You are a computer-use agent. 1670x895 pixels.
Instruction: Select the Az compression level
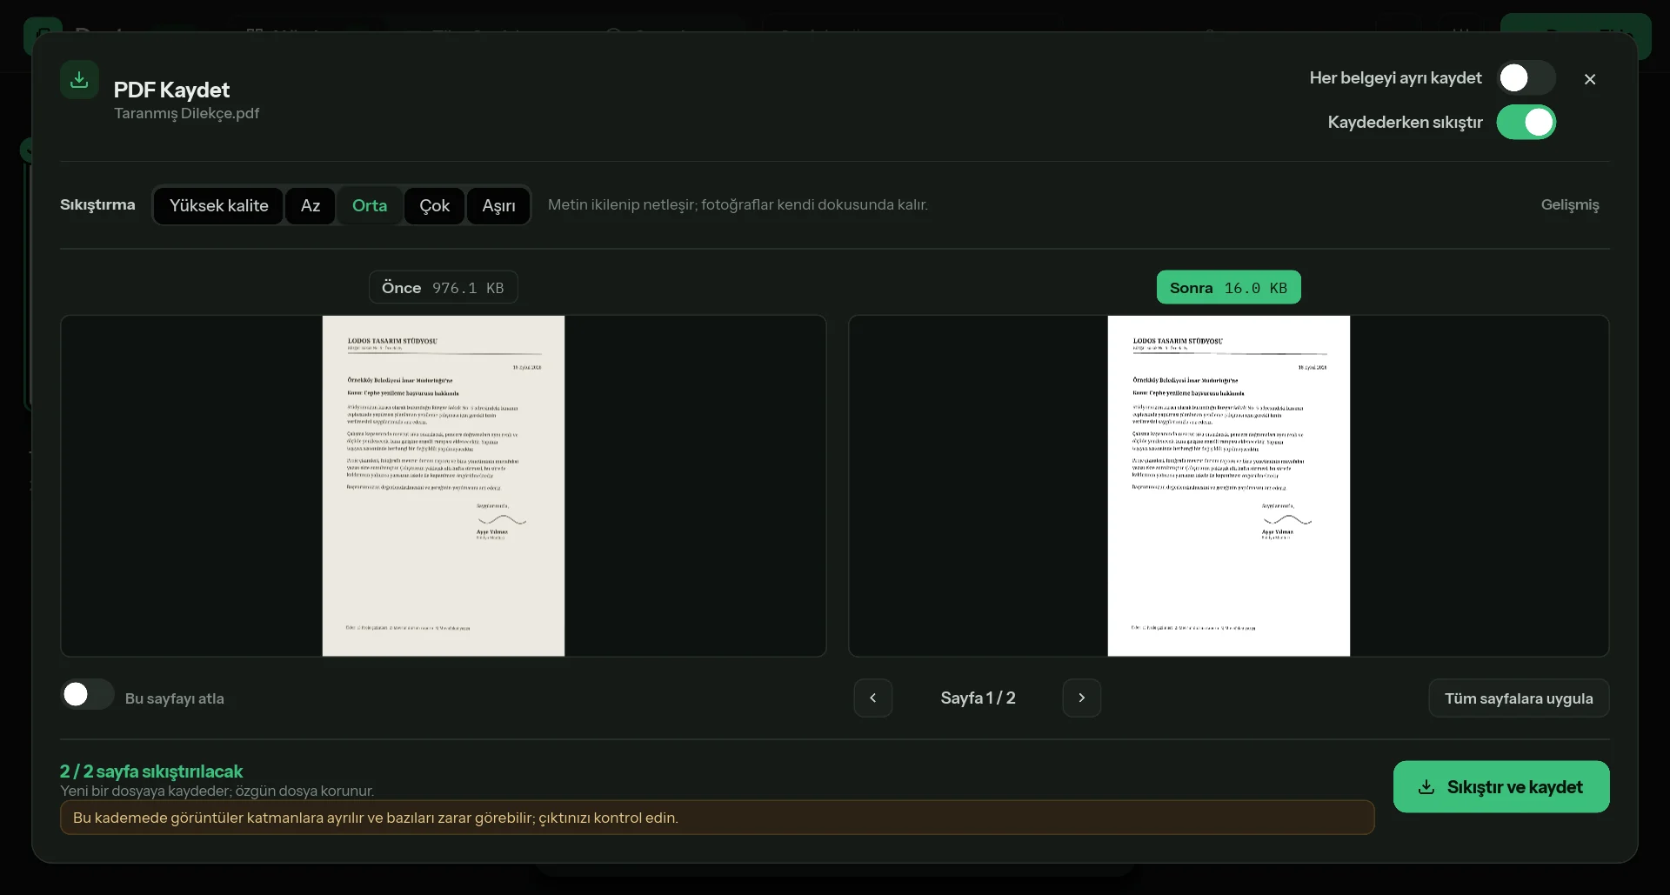coord(311,206)
